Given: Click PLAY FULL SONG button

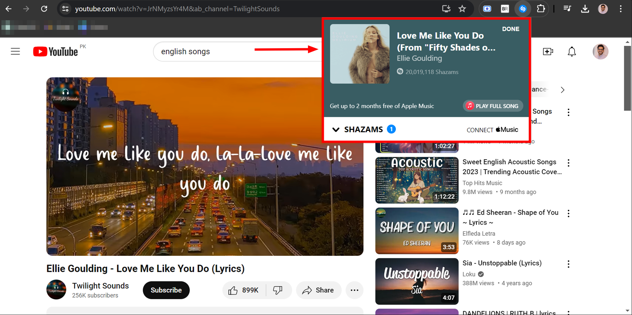Looking at the screenshot, I should pyautogui.click(x=493, y=106).
